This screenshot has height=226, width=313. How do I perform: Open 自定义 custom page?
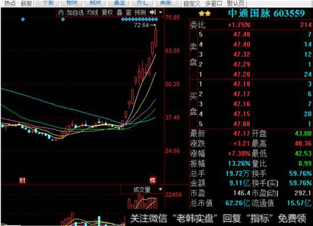(x=192, y=3)
